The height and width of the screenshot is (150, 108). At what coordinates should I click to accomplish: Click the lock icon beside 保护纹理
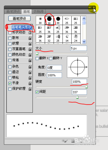[30, 89]
